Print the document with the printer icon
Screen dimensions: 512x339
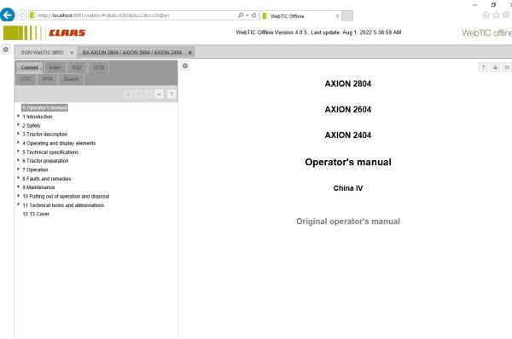pyautogui.click(x=495, y=67)
